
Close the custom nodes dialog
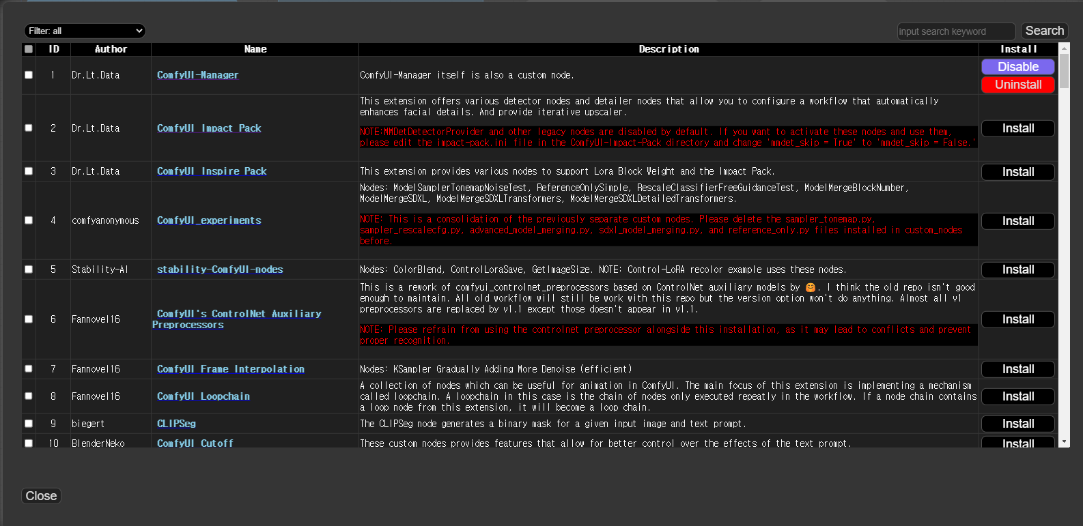(x=41, y=496)
